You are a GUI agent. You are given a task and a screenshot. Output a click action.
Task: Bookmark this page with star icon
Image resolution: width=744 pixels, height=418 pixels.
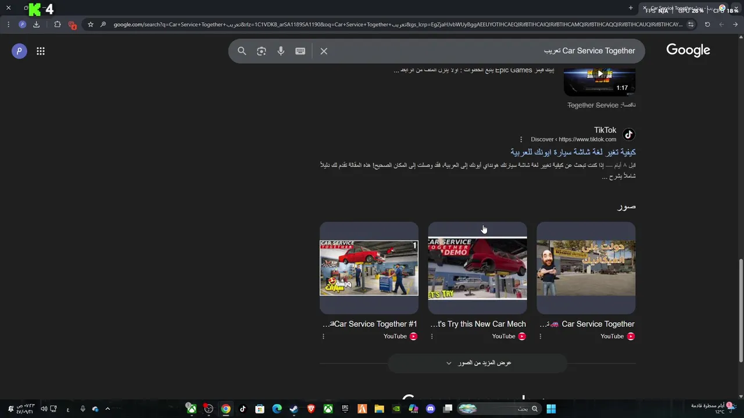[91, 24]
